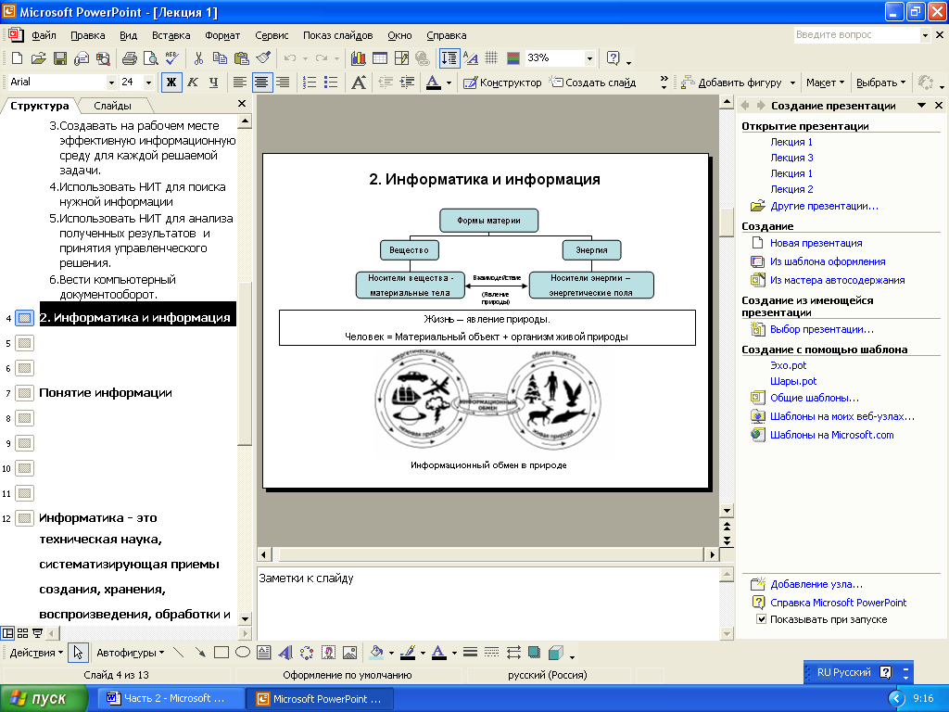949x712 pixels.
Task: Paste with the clipboard icon
Action: pos(242,58)
